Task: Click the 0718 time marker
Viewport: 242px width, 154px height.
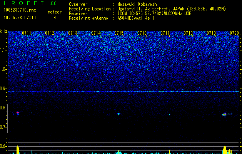Action: click(x=188, y=33)
